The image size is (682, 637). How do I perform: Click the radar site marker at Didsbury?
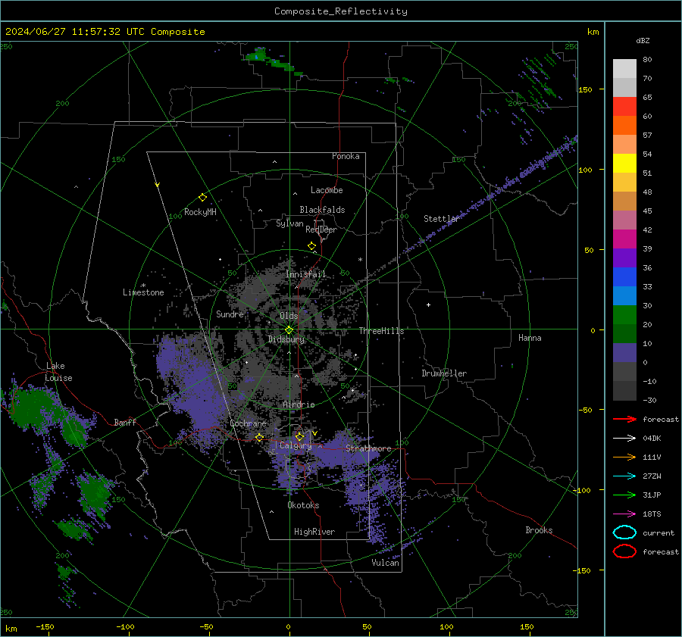(289, 329)
